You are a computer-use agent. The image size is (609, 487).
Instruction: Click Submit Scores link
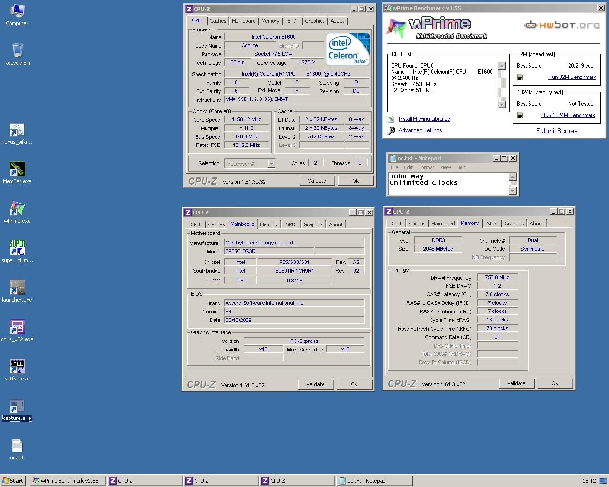(x=557, y=131)
